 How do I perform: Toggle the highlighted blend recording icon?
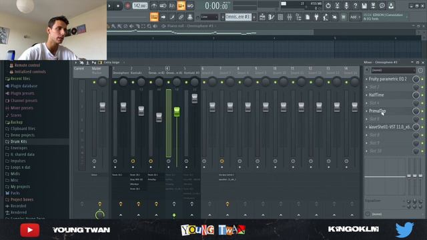[x=181, y=5]
